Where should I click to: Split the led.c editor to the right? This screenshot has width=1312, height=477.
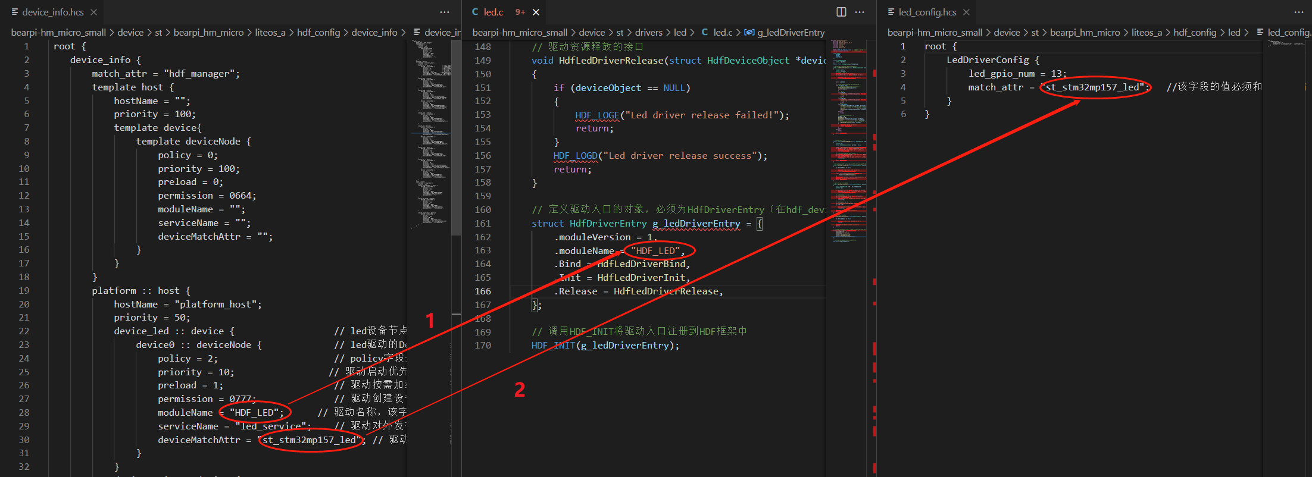click(841, 12)
